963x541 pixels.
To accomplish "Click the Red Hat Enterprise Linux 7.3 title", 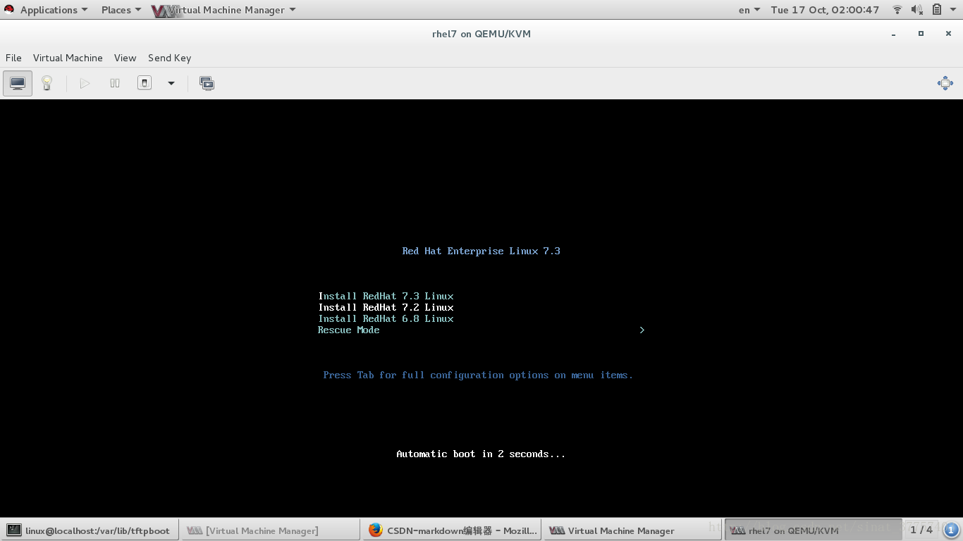I will click(x=481, y=251).
